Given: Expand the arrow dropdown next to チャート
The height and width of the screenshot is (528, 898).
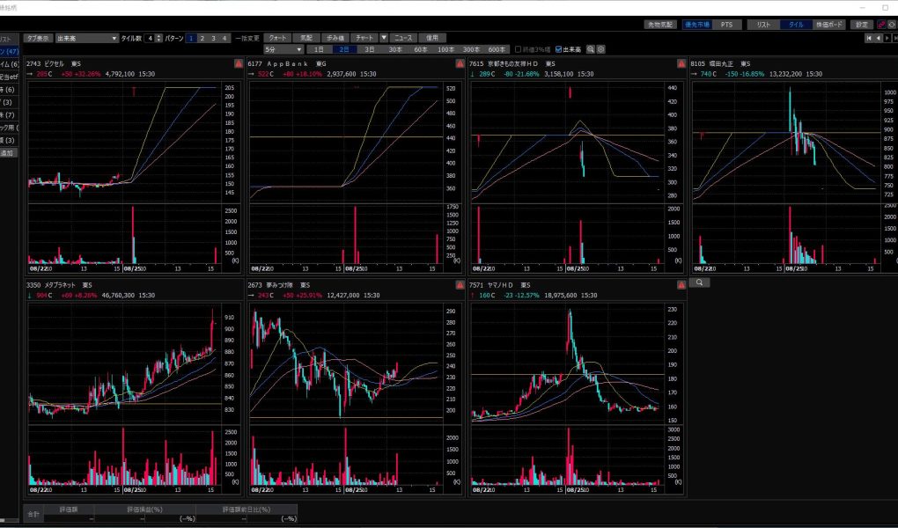Looking at the screenshot, I should tap(384, 39).
